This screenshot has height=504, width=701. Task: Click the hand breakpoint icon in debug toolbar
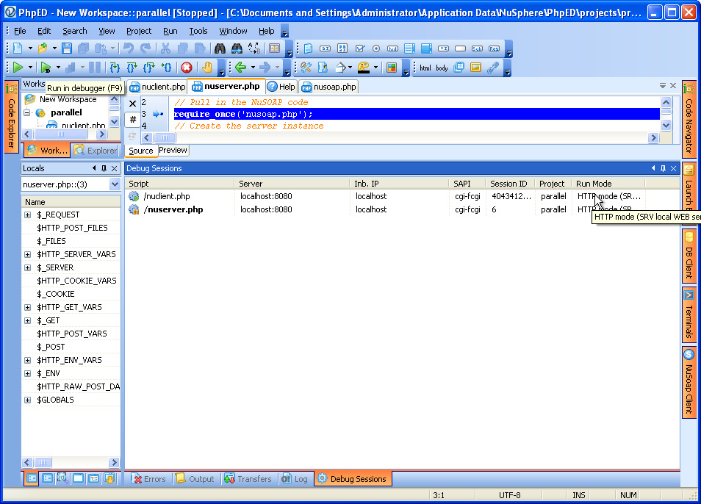206,68
